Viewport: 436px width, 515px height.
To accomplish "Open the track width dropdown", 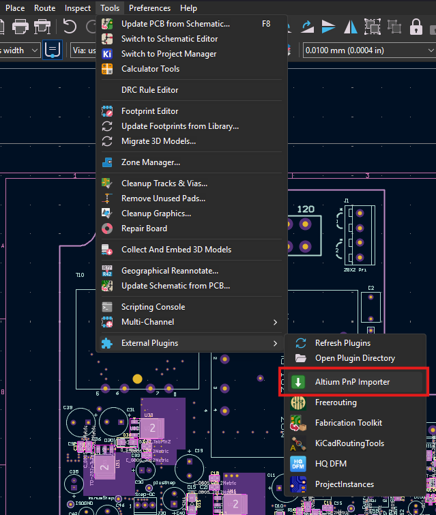I will coord(20,50).
